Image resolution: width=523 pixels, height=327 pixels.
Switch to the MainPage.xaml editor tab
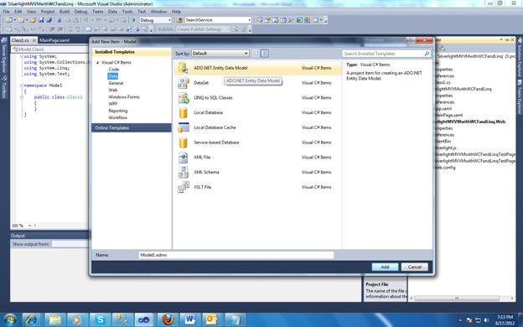click(x=54, y=40)
